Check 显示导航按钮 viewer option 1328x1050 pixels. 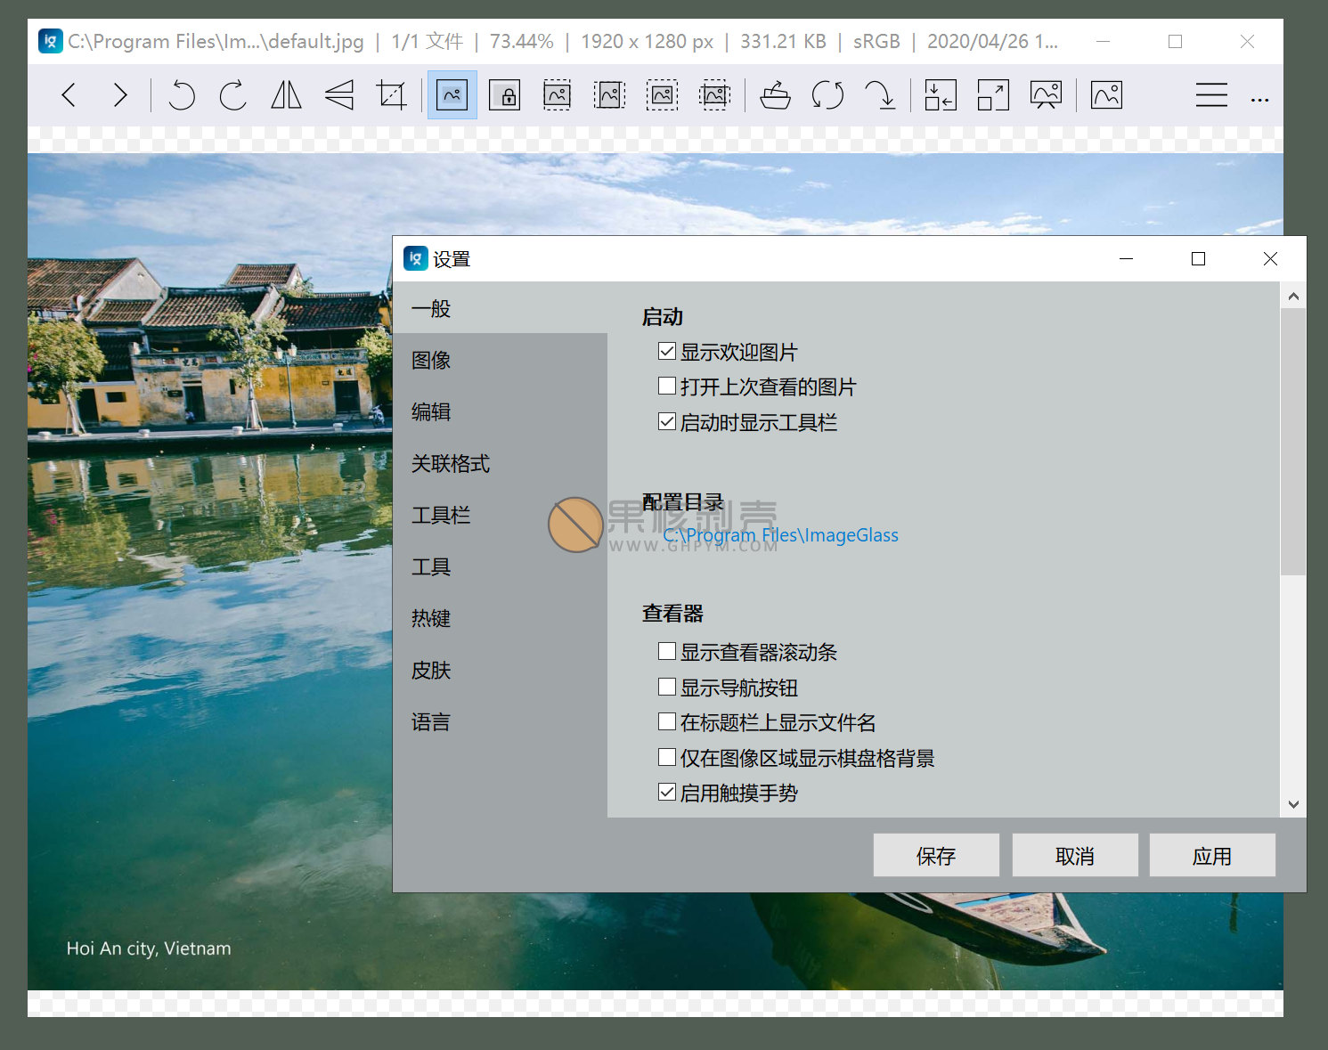click(667, 687)
